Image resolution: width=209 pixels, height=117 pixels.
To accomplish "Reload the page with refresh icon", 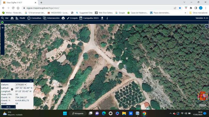I will click(13, 8).
